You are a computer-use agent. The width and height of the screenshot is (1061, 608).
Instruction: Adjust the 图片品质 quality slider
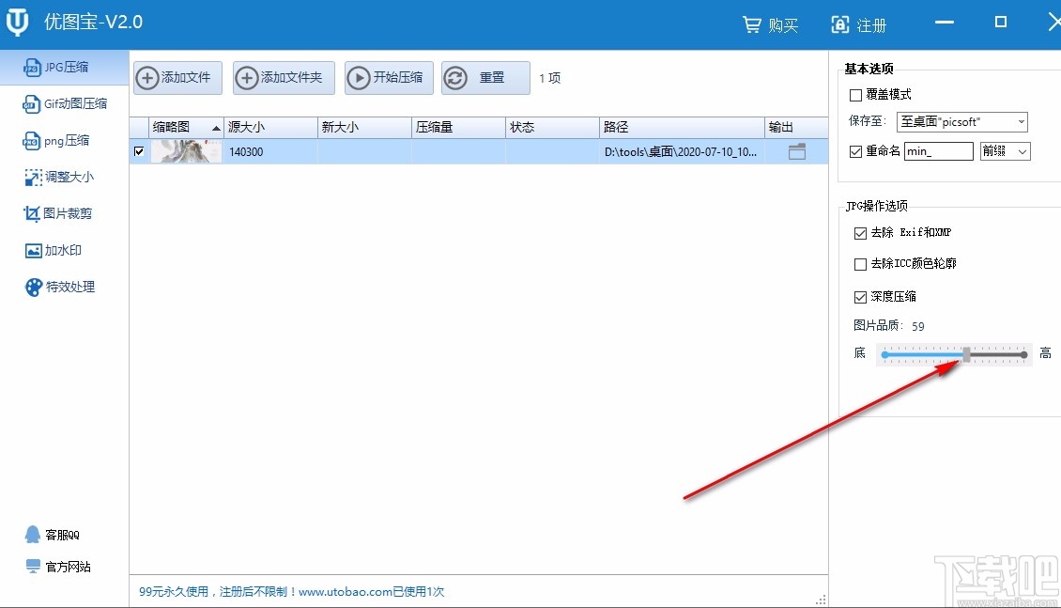[966, 353]
